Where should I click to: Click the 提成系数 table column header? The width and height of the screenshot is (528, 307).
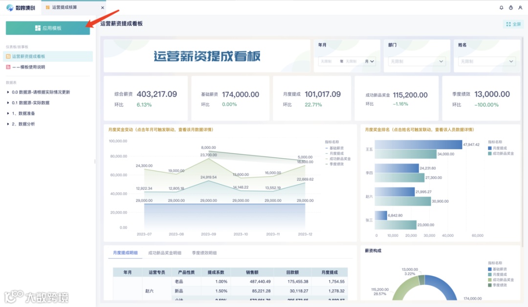click(216, 272)
